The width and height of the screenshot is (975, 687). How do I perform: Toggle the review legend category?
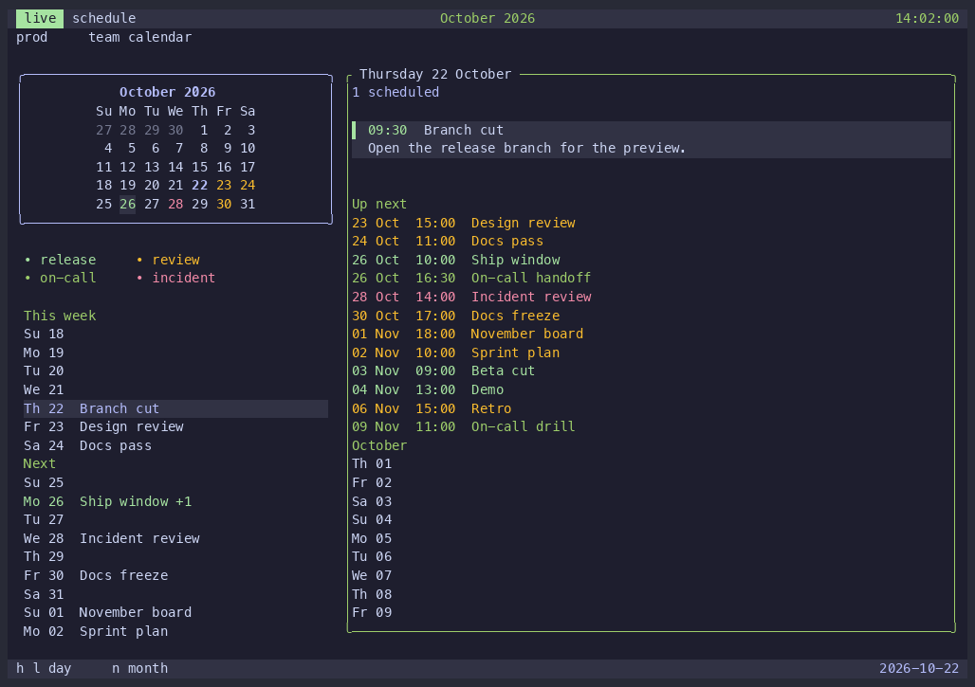(x=169, y=260)
